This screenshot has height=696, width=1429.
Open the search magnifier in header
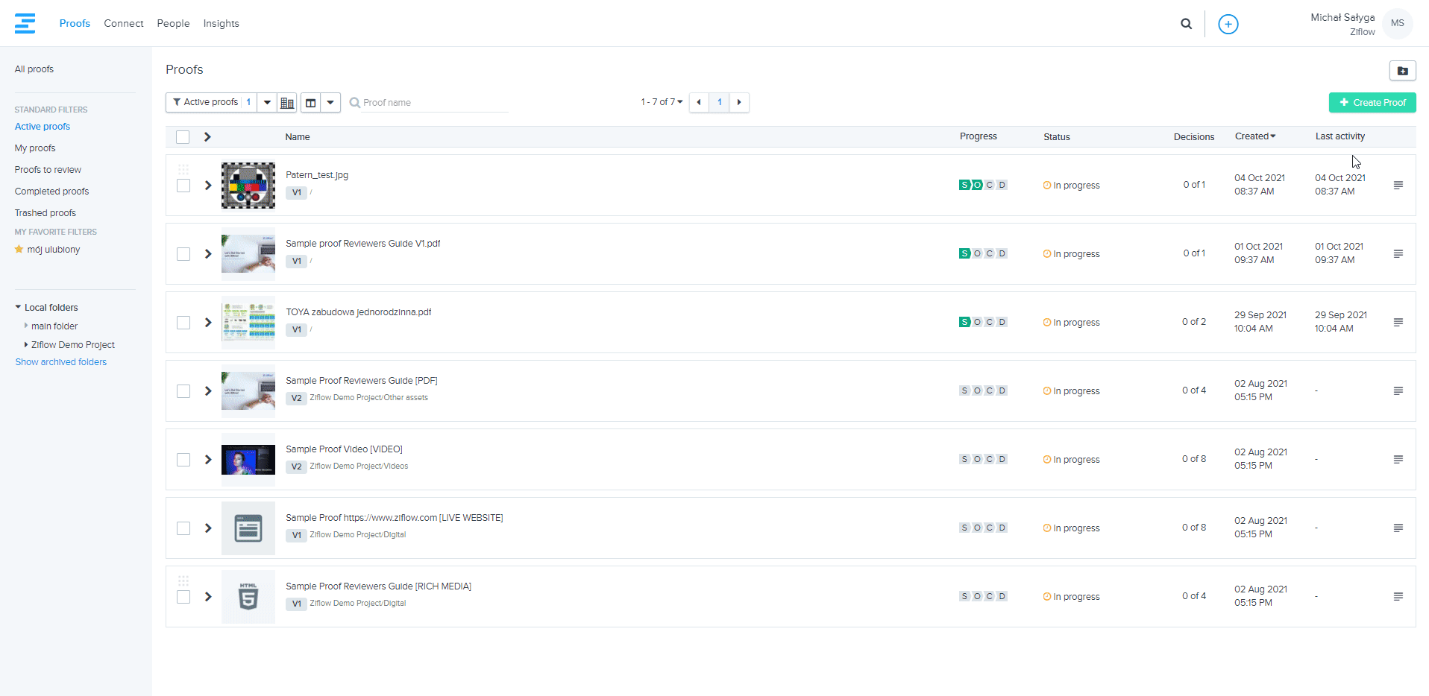1186,24
